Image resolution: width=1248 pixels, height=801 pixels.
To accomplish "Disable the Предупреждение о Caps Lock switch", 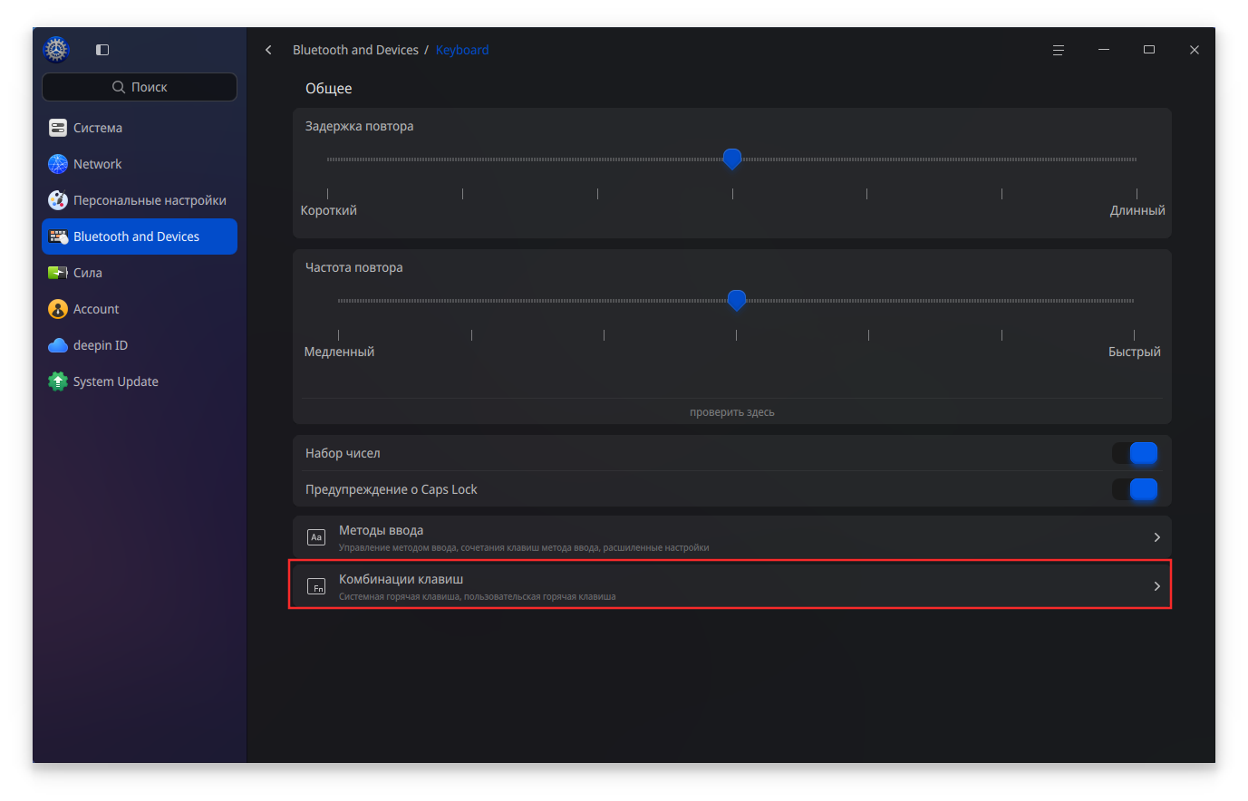I will 1135,489.
